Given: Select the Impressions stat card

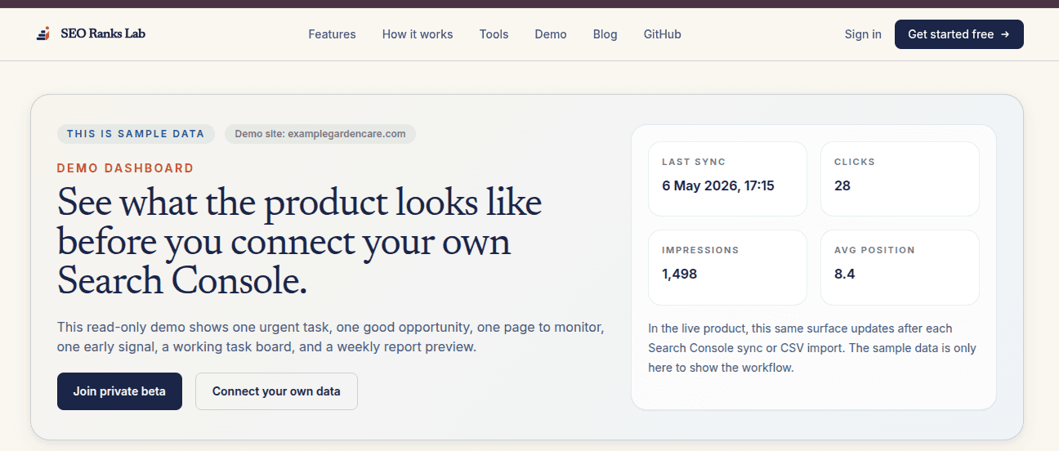Looking at the screenshot, I should 727,267.
